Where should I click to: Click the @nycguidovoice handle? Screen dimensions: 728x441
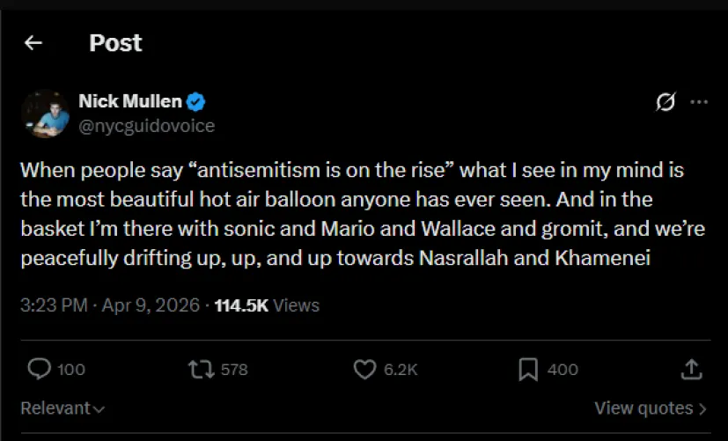point(146,126)
